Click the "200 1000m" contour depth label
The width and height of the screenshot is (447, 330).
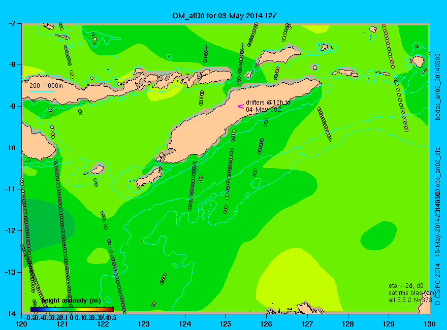(46, 85)
